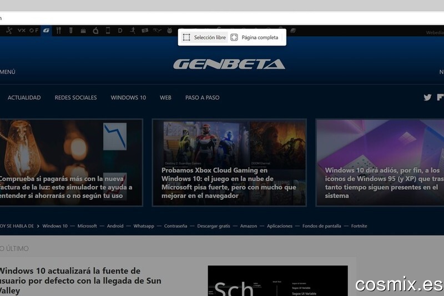Open Genbeta's Twitter profile icon
The image size is (444, 296).
pyautogui.click(x=427, y=97)
